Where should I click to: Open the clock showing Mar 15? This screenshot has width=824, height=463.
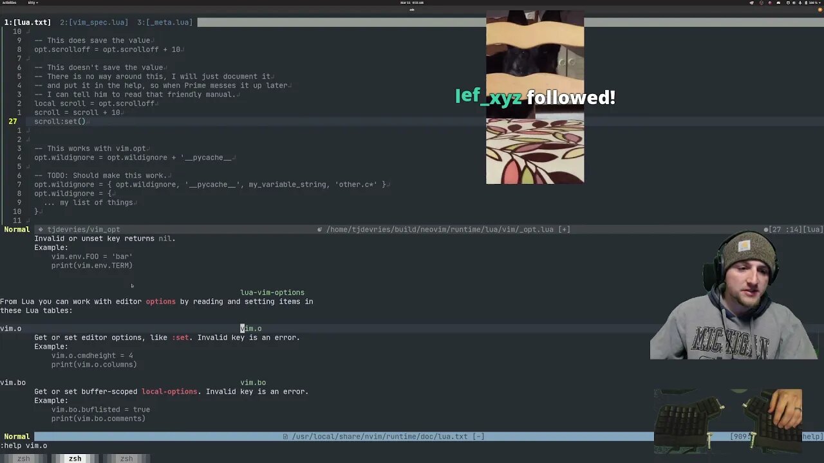click(411, 3)
